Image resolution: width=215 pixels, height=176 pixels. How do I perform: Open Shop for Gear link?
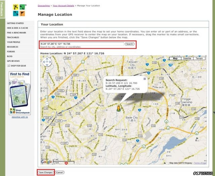(x=18, y=65)
